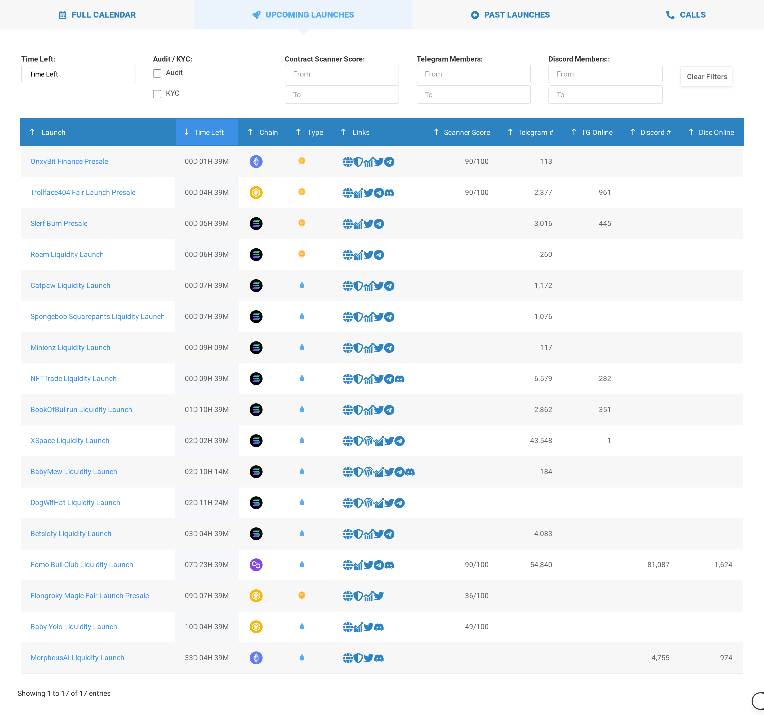Open fingerprint KYC icon for DogWifHat Liquidity Launch
Screen dimensions: 764x715
pyautogui.click(x=368, y=503)
